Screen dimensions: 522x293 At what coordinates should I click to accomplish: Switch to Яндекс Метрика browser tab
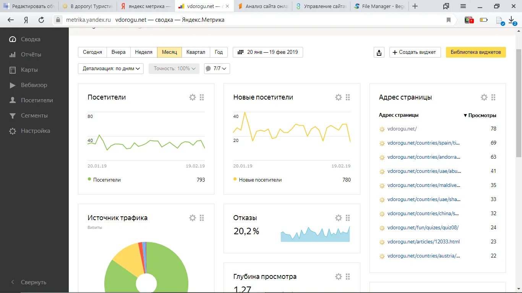pos(146,6)
